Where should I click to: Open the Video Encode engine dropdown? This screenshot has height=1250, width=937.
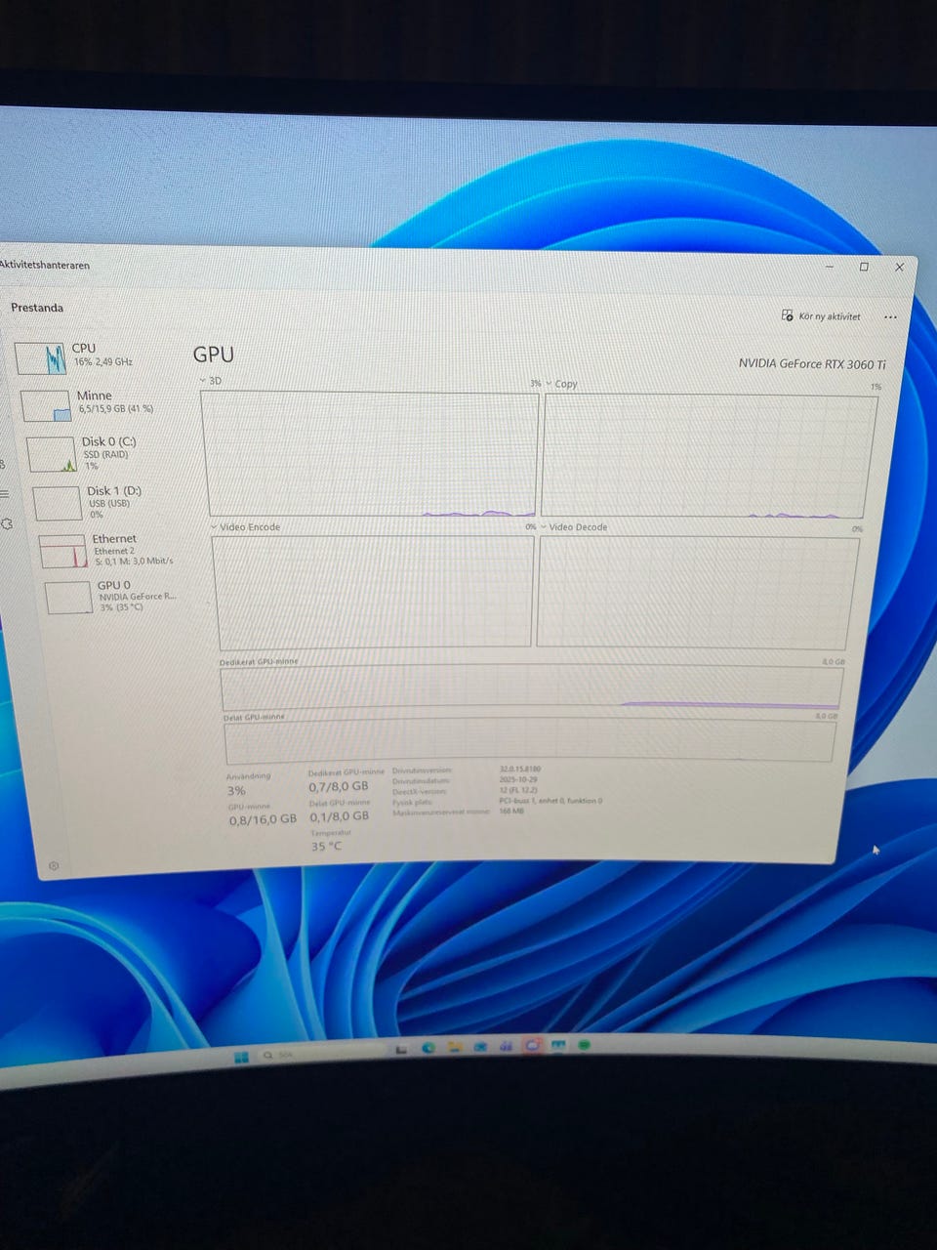(x=246, y=527)
